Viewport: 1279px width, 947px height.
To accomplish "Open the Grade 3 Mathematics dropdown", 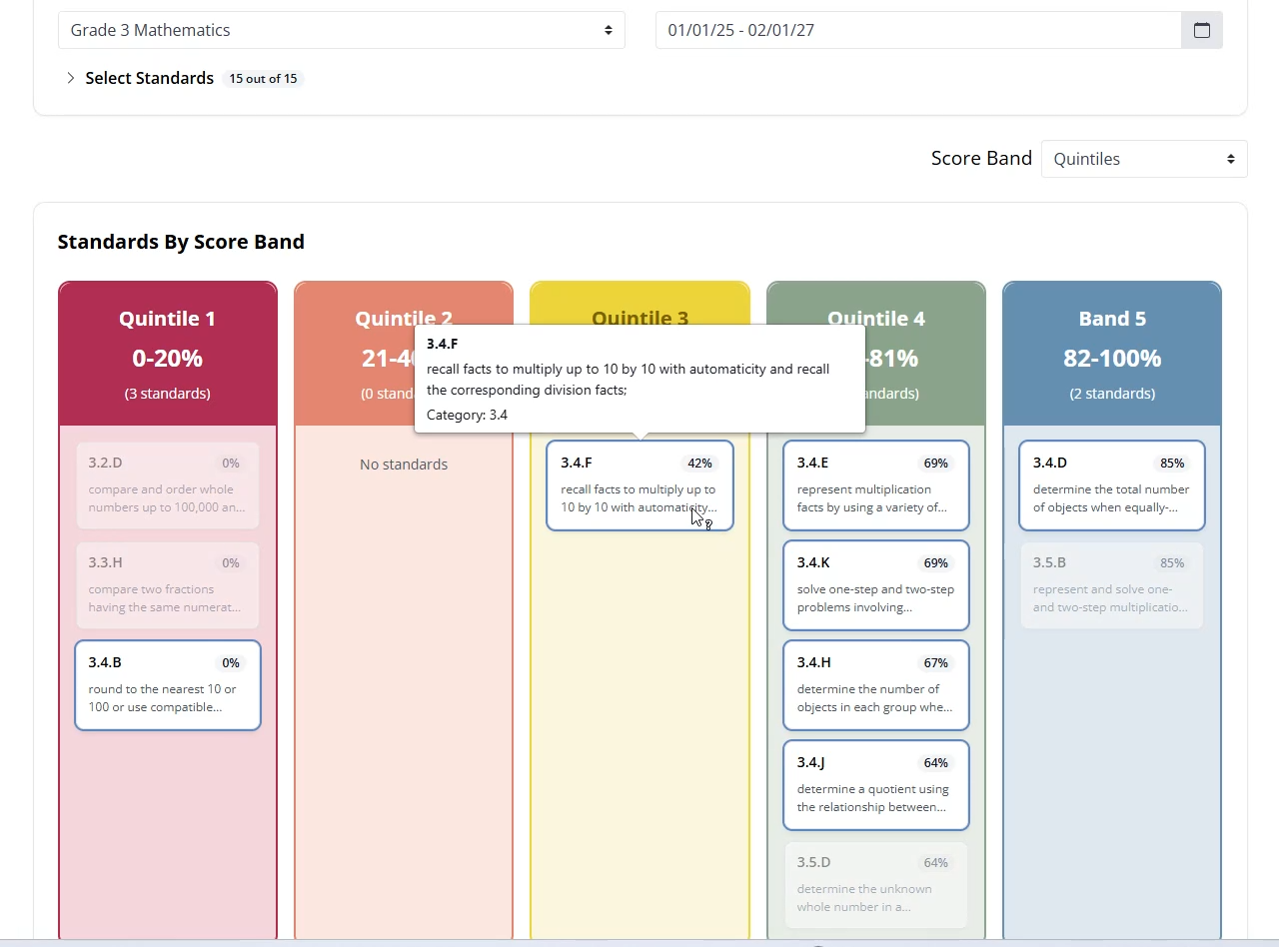I will click(x=342, y=30).
